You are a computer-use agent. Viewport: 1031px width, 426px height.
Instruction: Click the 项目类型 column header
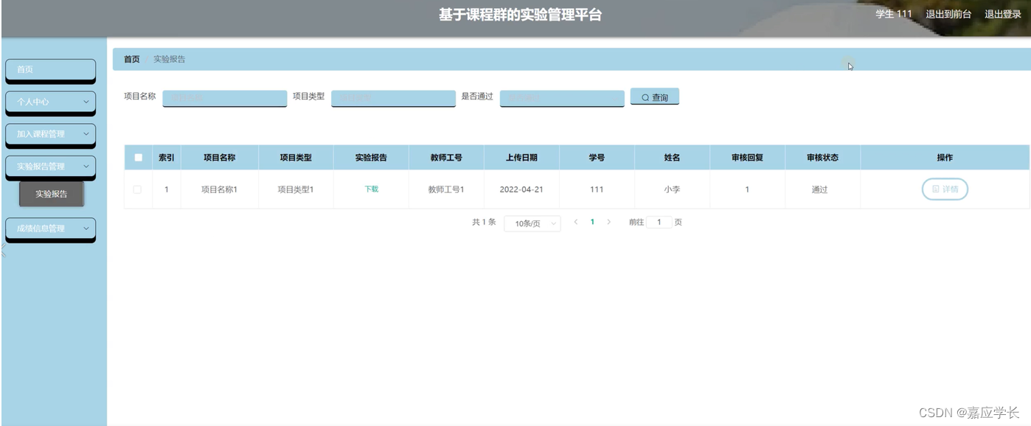296,158
